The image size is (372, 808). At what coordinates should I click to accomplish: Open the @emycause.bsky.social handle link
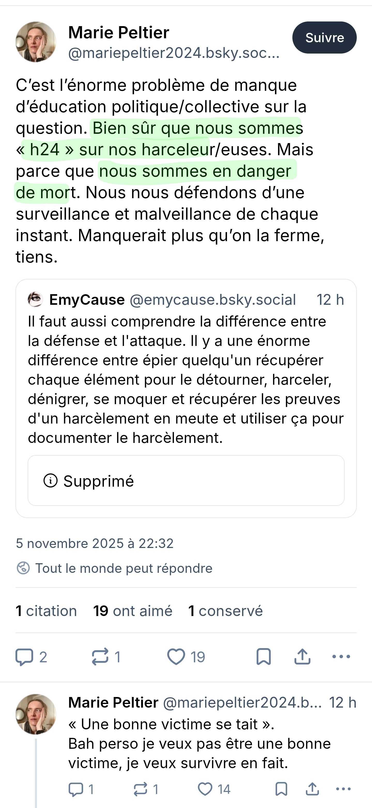point(213,300)
